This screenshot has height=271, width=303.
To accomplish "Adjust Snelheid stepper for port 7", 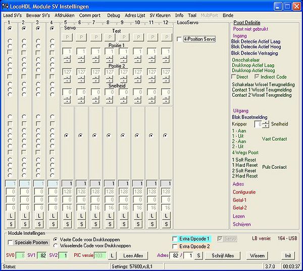I will pos(95,100).
